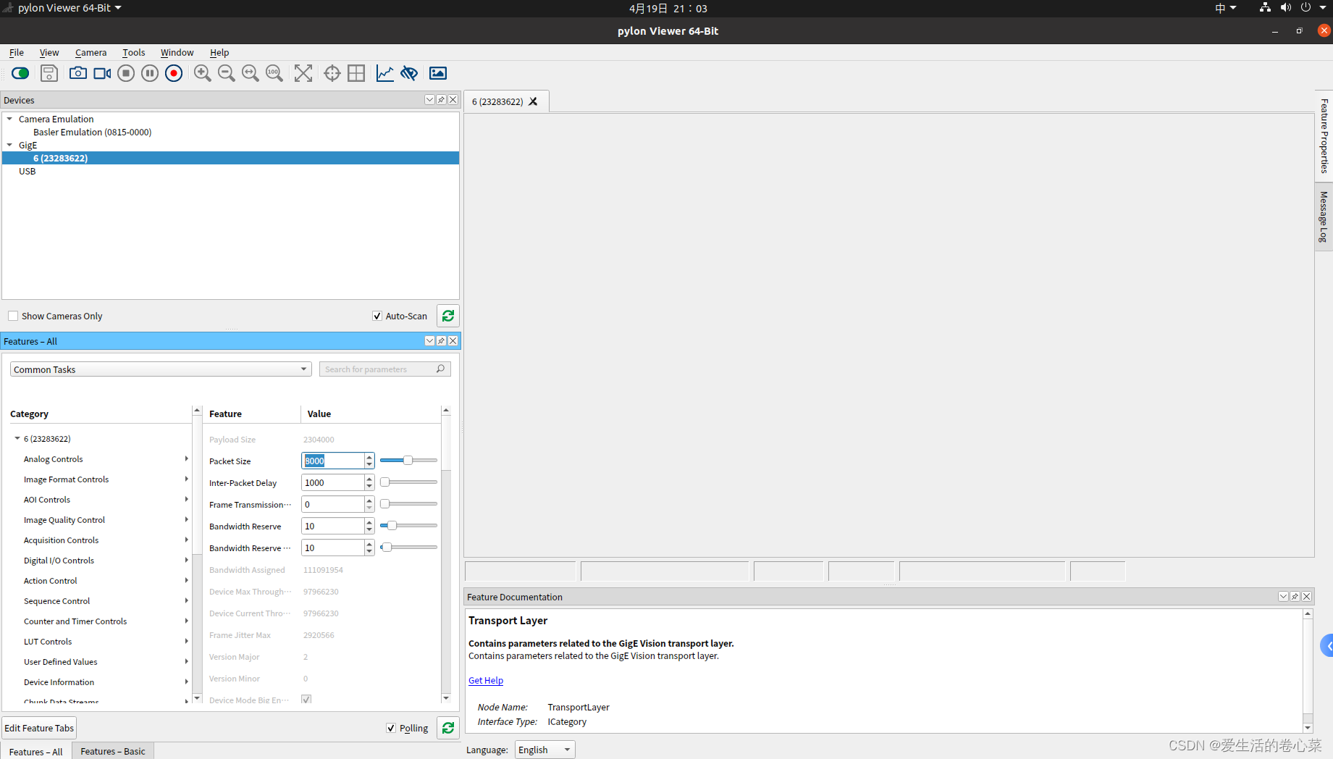Close the 6 (23283622) image tab
Viewport: 1333px width, 759px height.
click(x=533, y=101)
